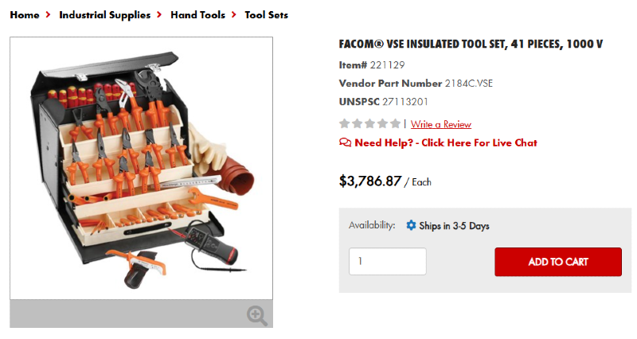Image resolution: width=637 pixels, height=339 pixels.
Task: Click the red chevron before Tool Sets breadcrumb
Action: [235, 15]
